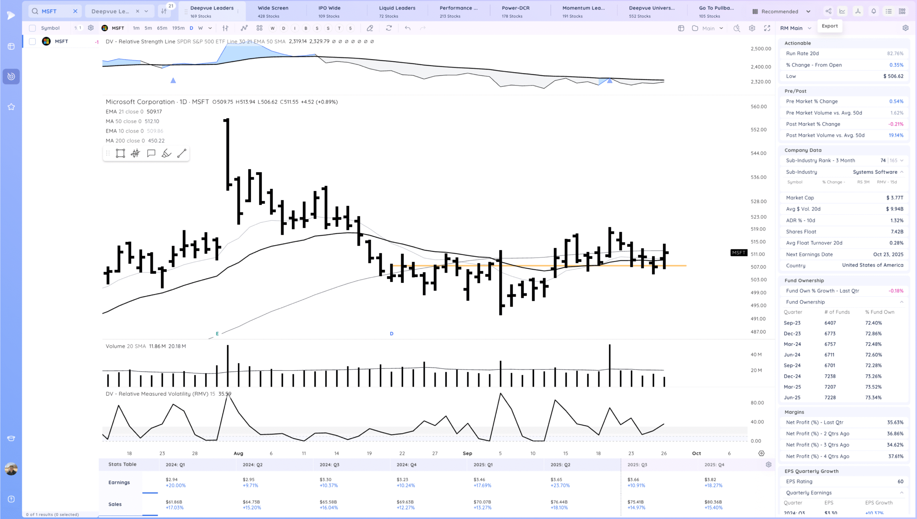Image resolution: width=917 pixels, height=519 pixels.
Task: Open chart settings gear next to Main
Action: (x=752, y=28)
